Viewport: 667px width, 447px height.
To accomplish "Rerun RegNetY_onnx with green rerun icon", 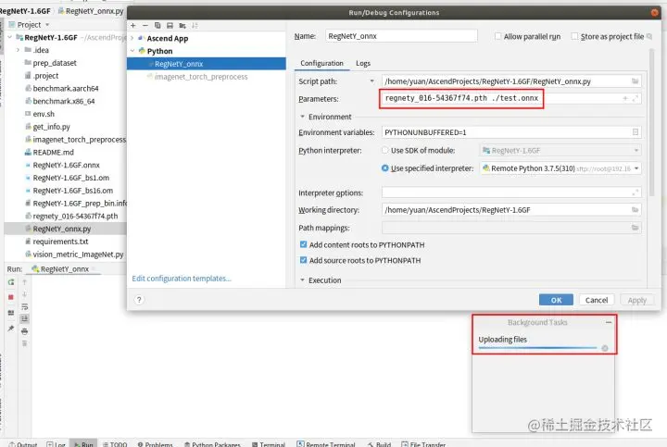I will coord(11,282).
